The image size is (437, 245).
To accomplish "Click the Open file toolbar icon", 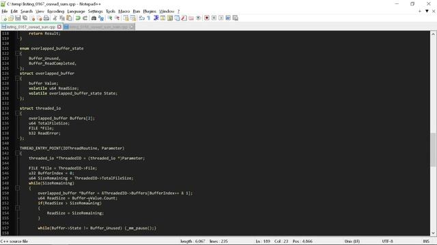I will coord(11,18).
